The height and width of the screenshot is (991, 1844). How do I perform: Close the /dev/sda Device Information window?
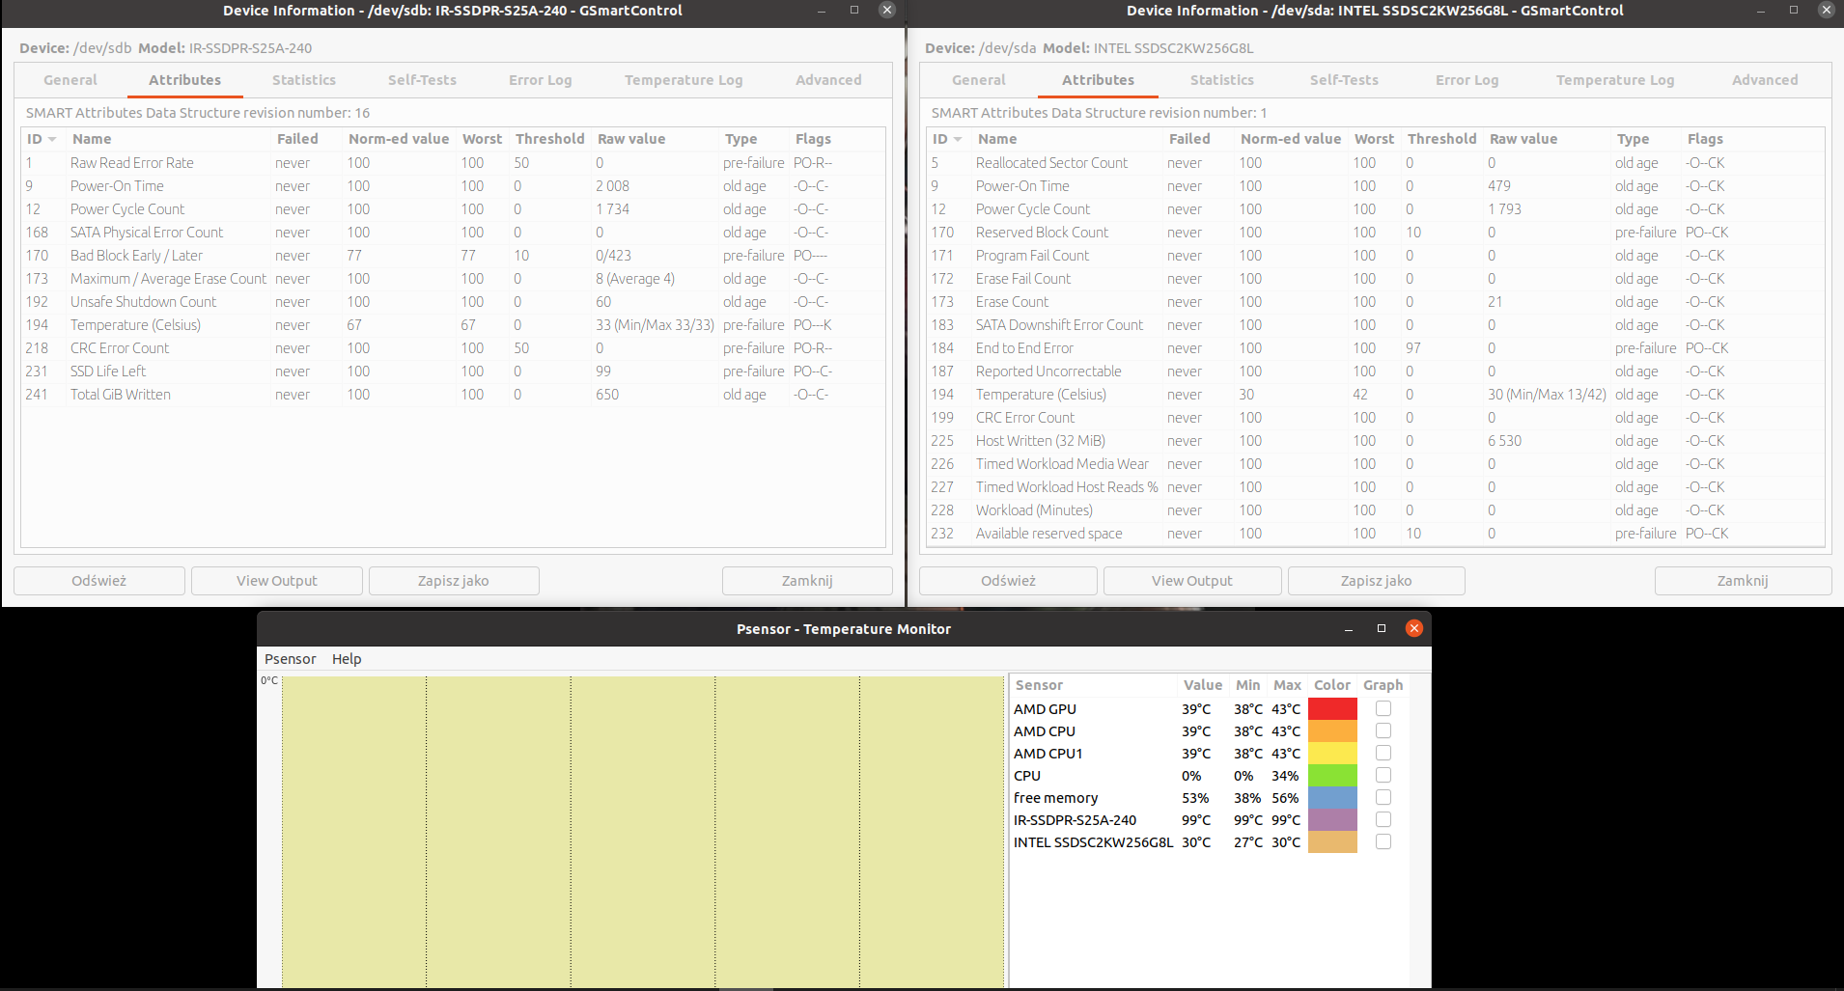click(1827, 10)
